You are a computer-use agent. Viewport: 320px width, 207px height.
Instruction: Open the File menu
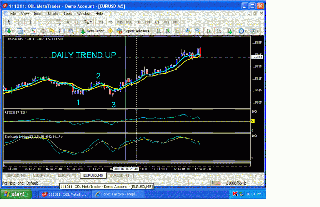(13, 14)
